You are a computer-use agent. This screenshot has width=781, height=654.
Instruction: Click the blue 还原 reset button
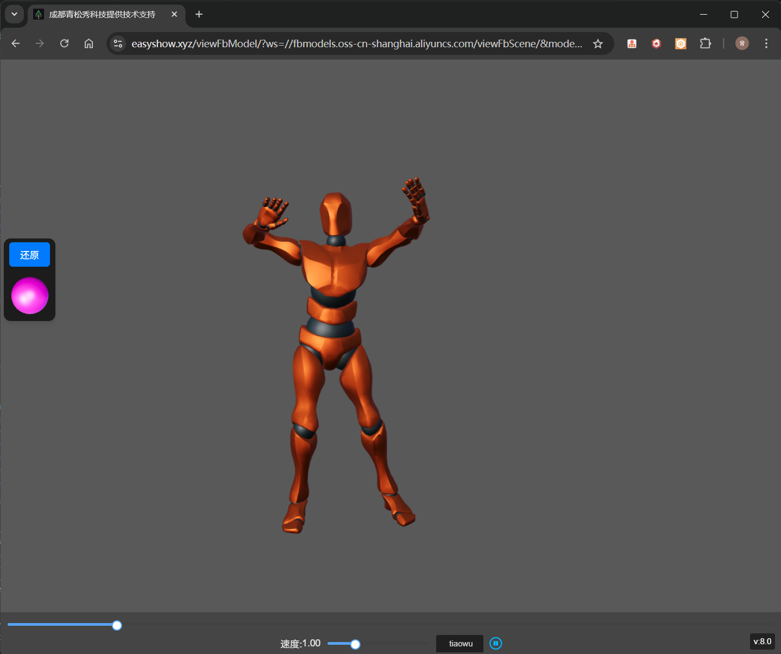tap(29, 255)
